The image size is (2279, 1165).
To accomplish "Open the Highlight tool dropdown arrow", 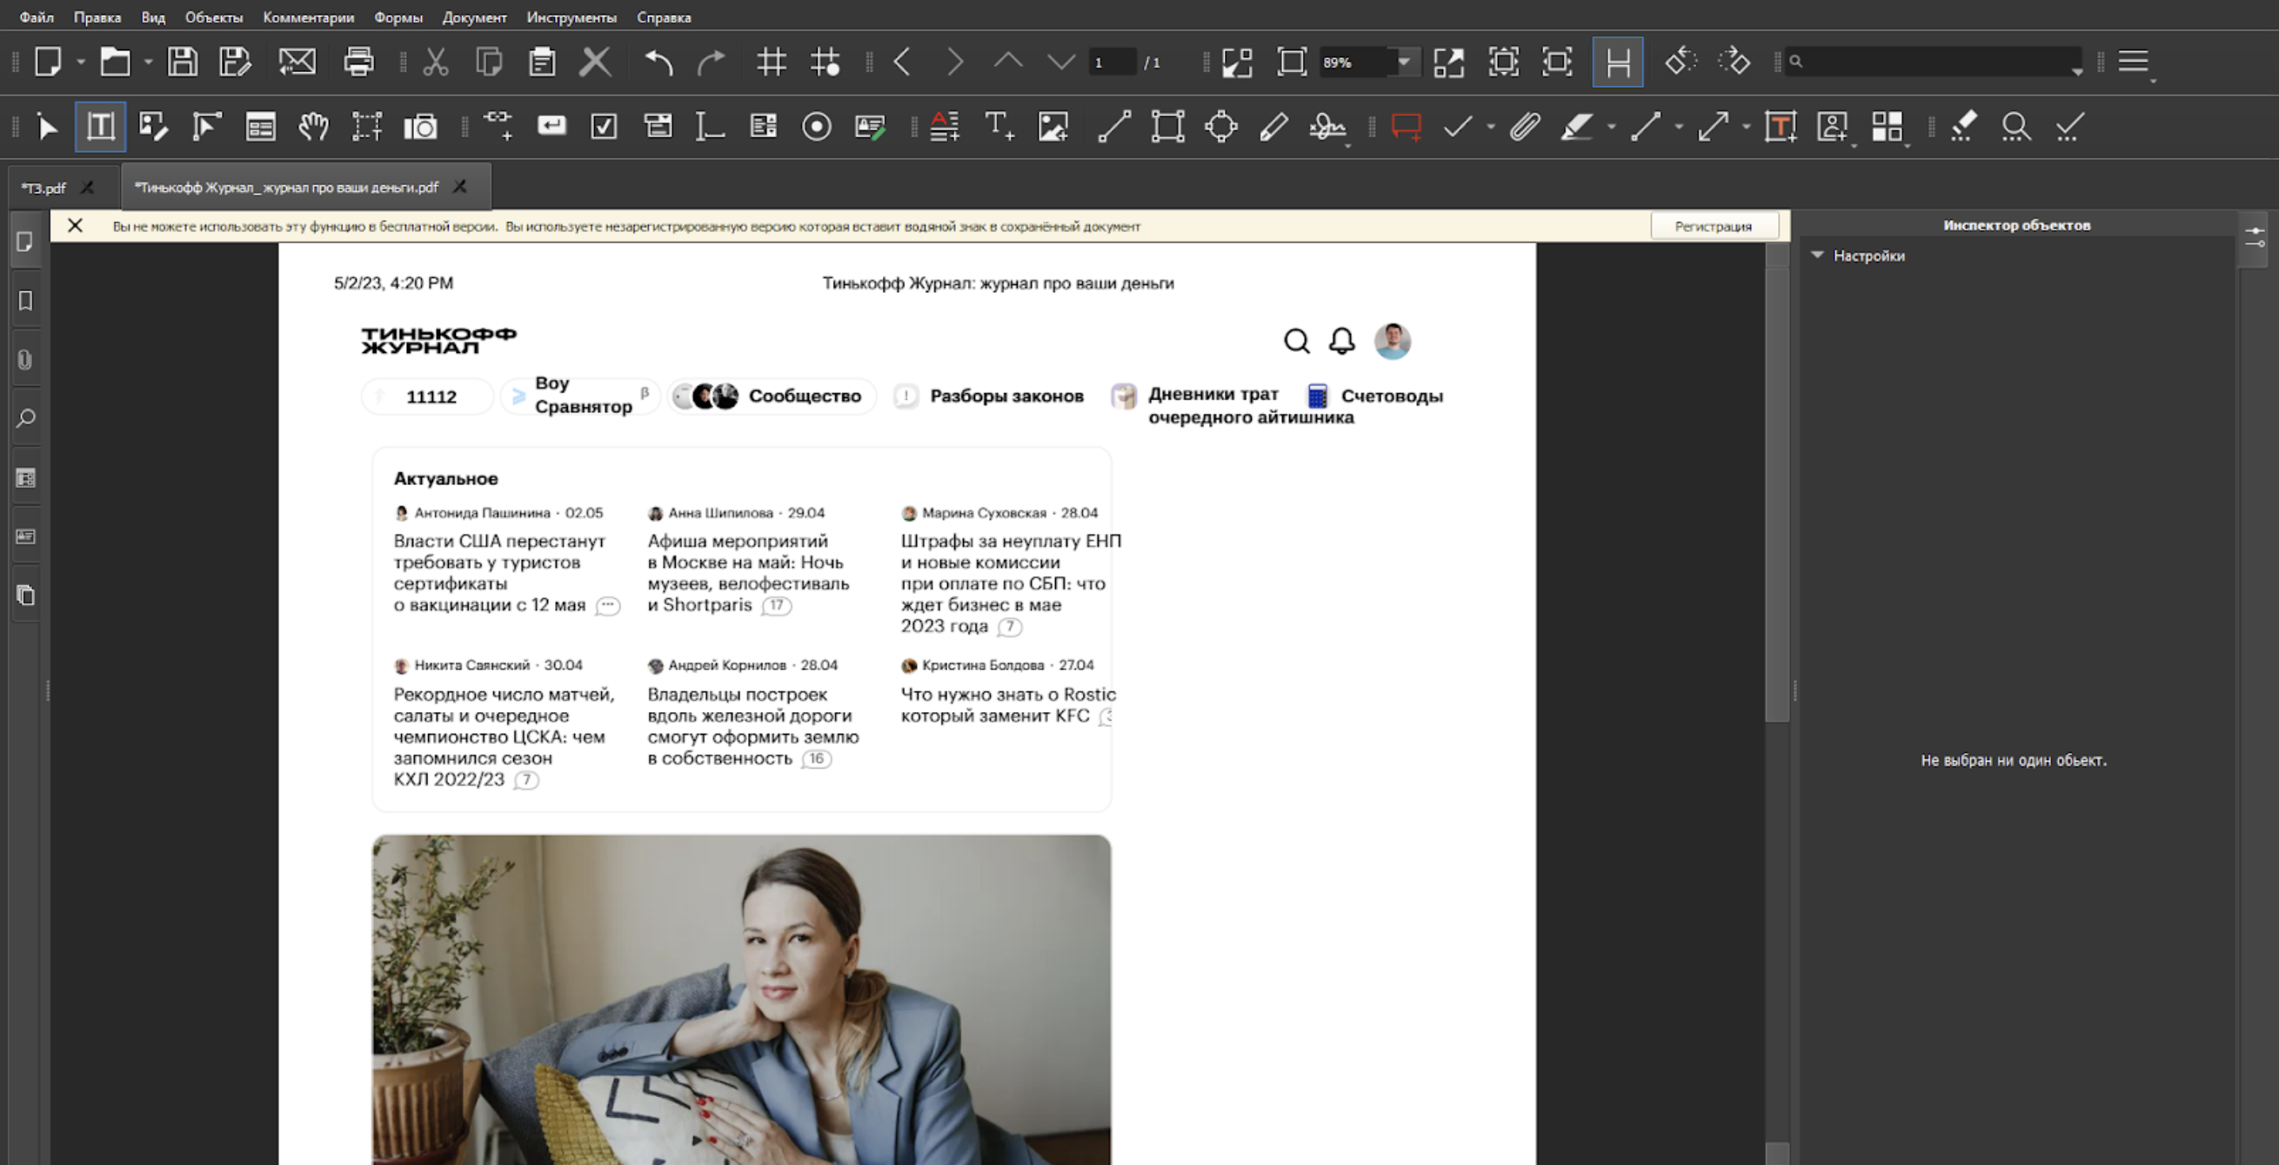I will coord(1611,126).
